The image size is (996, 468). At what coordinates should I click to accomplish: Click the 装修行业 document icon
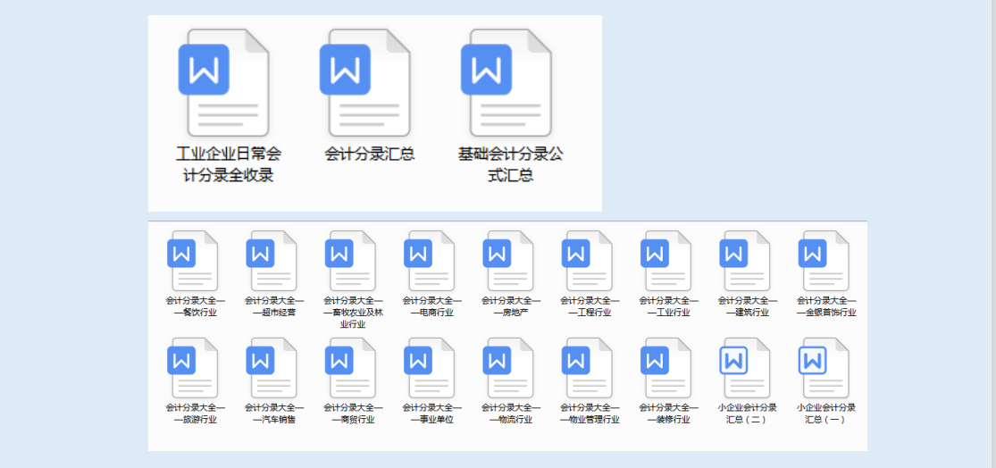666,368
